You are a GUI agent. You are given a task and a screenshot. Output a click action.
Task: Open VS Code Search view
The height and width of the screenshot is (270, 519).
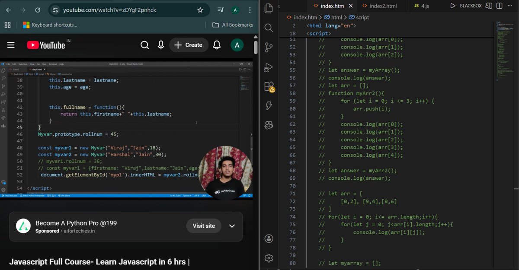(x=269, y=28)
